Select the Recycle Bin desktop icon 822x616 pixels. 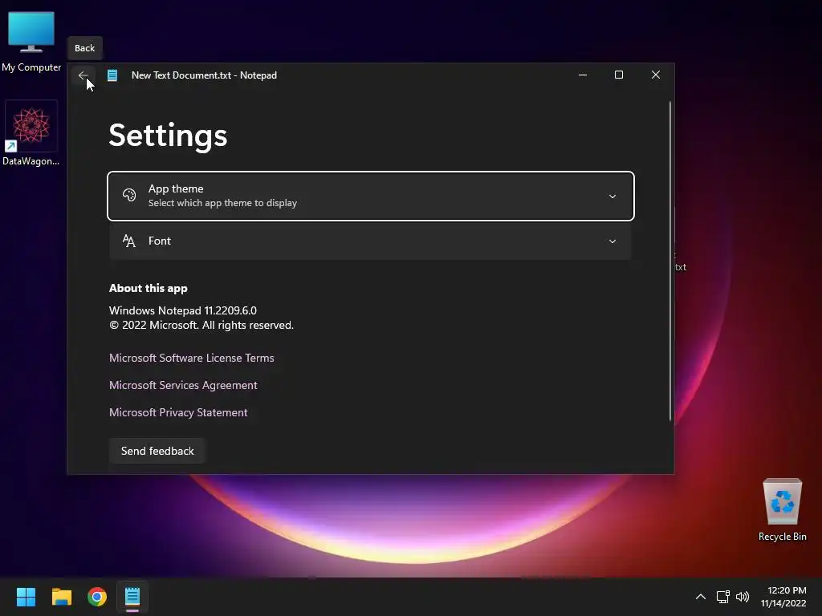(782, 509)
